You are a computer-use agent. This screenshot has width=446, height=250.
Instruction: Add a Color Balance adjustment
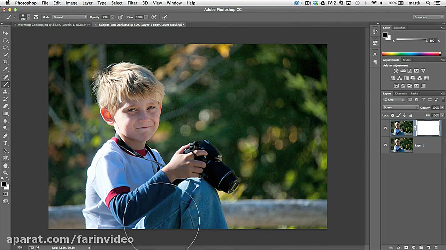(400, 78)
